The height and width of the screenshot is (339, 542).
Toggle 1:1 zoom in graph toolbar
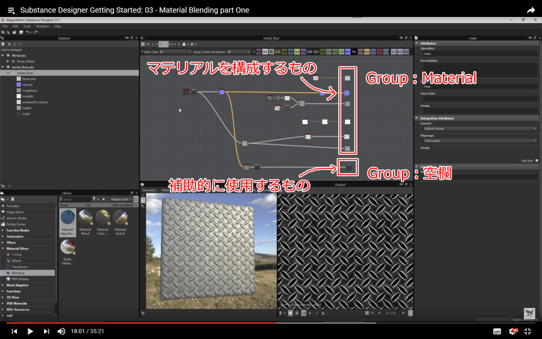tap(148, 44)
